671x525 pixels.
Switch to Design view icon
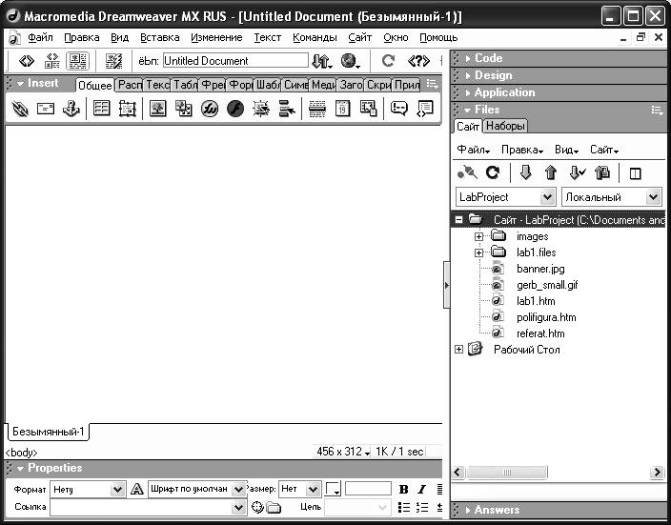tap(78, 61)
